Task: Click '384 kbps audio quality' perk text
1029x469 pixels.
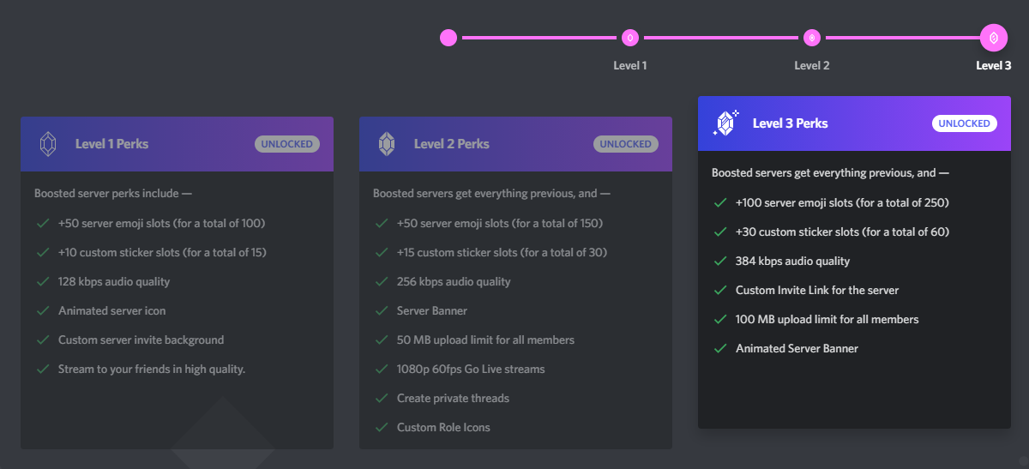Action: [793, 261]
